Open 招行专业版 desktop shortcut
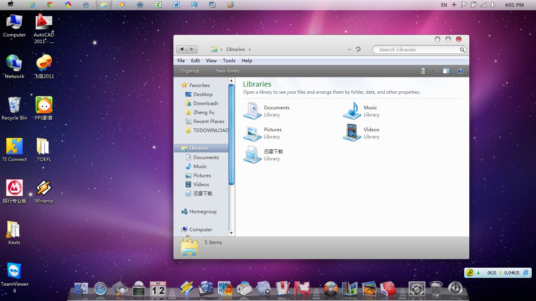The image size is (536, 301). (15, 191)
